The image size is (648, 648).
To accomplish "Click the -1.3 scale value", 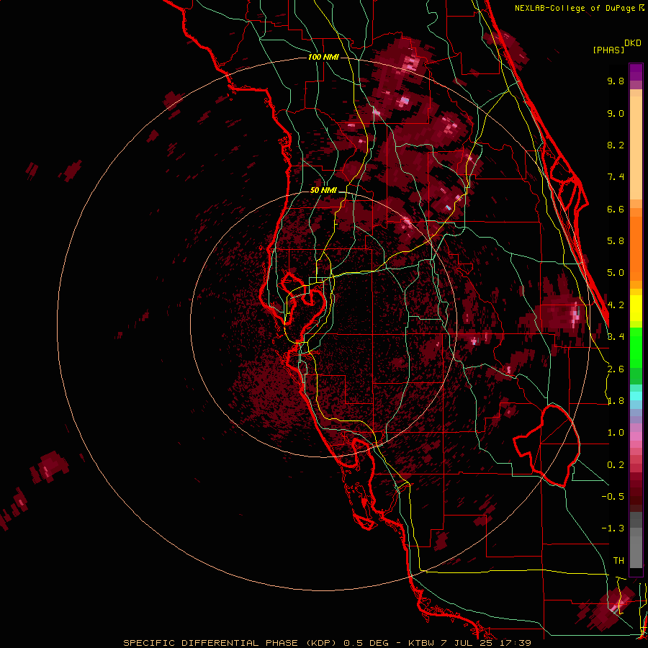I will (613, 528).
